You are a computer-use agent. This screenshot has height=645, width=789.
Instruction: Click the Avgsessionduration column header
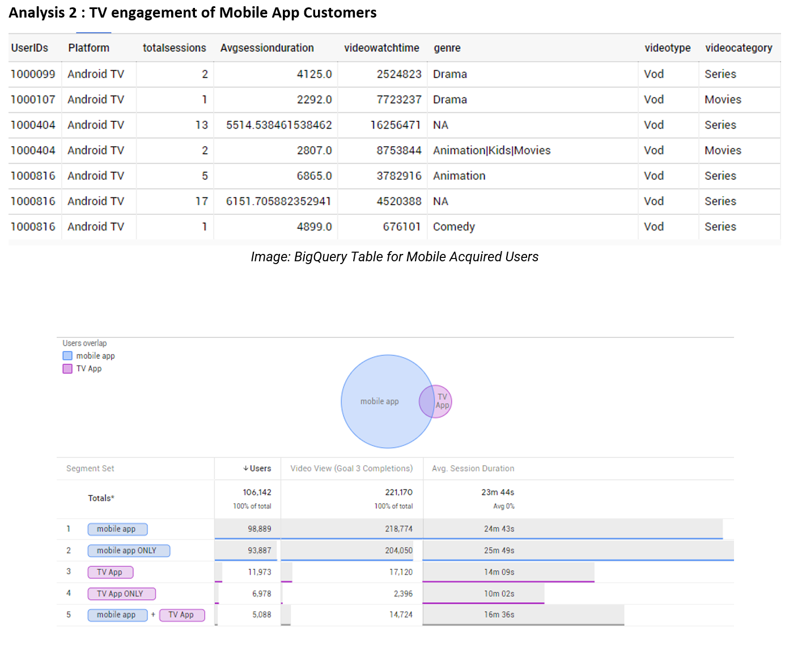(x=267, y=48)
